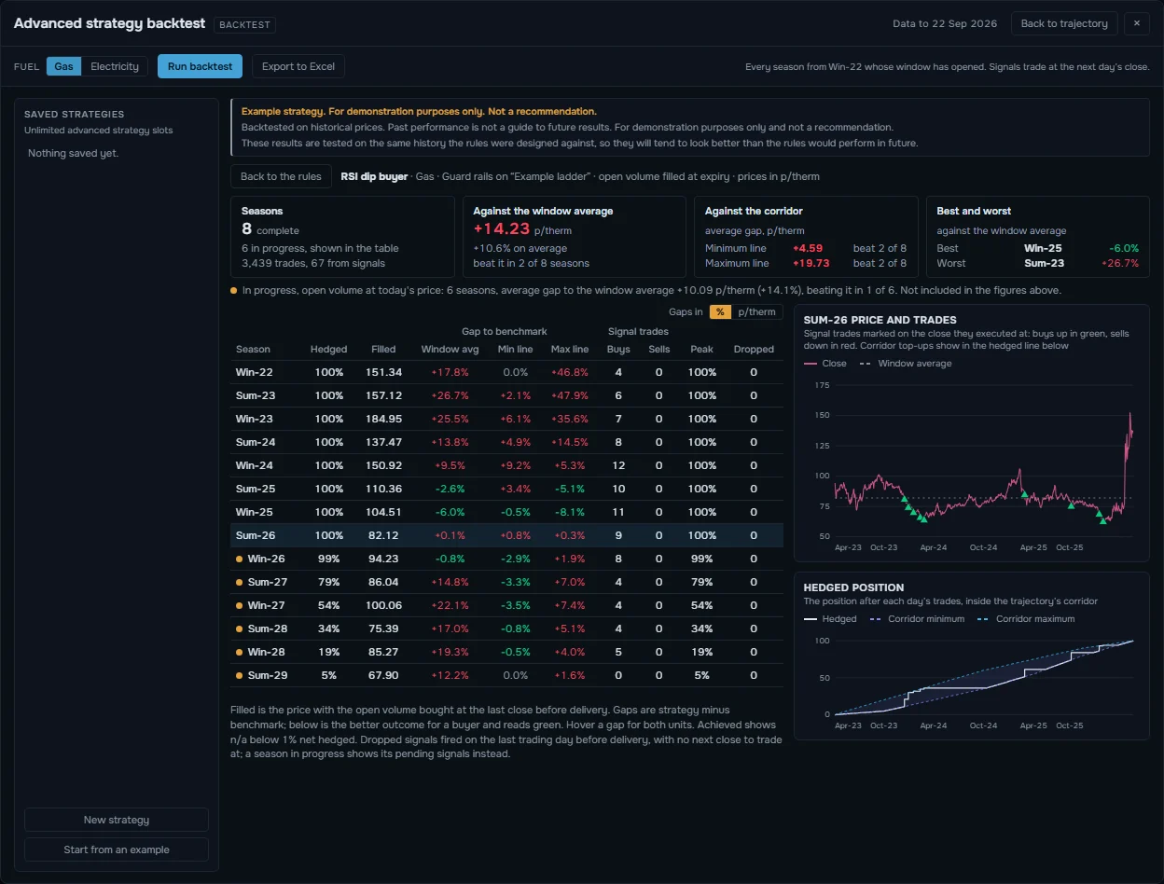Screen dimensions: 1164x884
Task: Select the highlighted Sum-26 season row
Action: (x=506, y=535)
